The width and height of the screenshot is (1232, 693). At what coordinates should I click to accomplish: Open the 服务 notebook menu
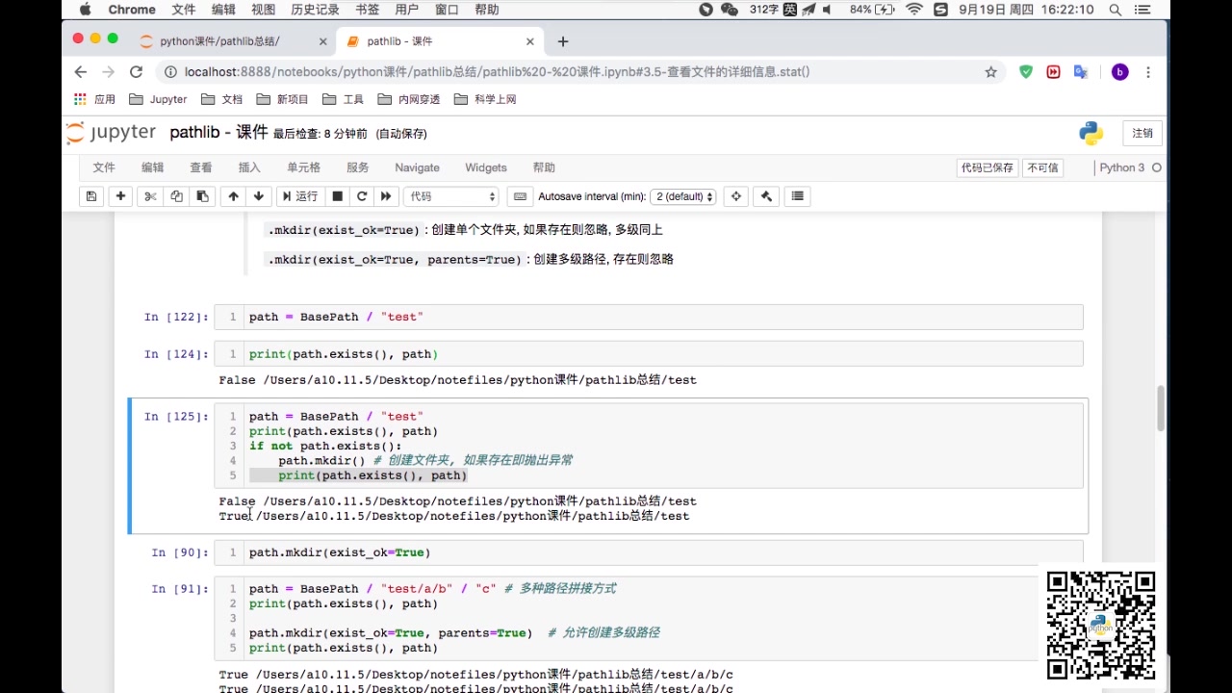[x=358, y=167]
